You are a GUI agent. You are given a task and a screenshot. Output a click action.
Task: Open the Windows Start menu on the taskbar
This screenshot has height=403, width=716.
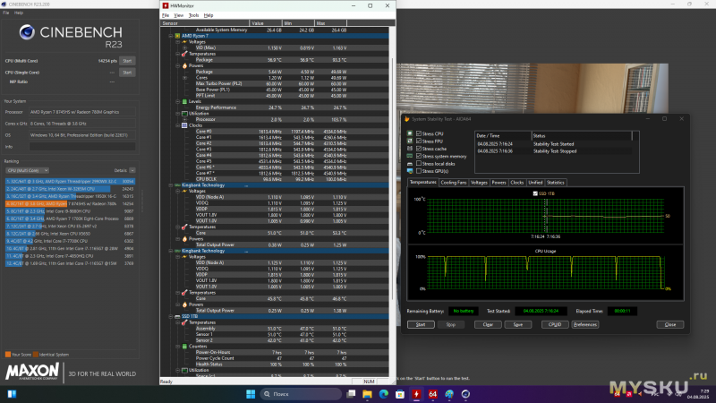tap(251, 394)
